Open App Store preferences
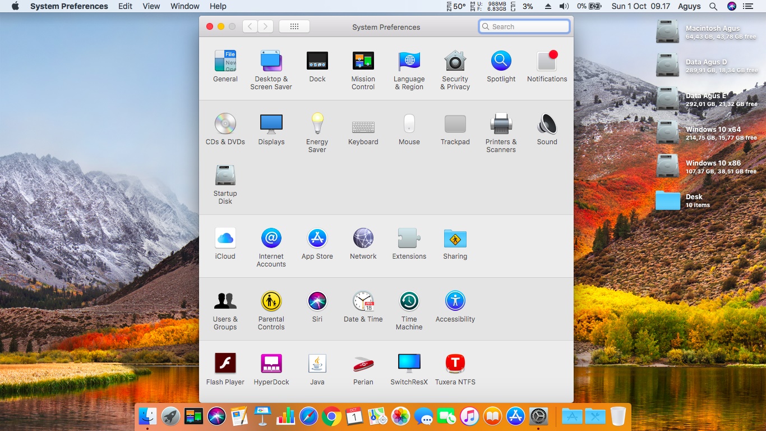766x431 pixels. click(317, 244)
